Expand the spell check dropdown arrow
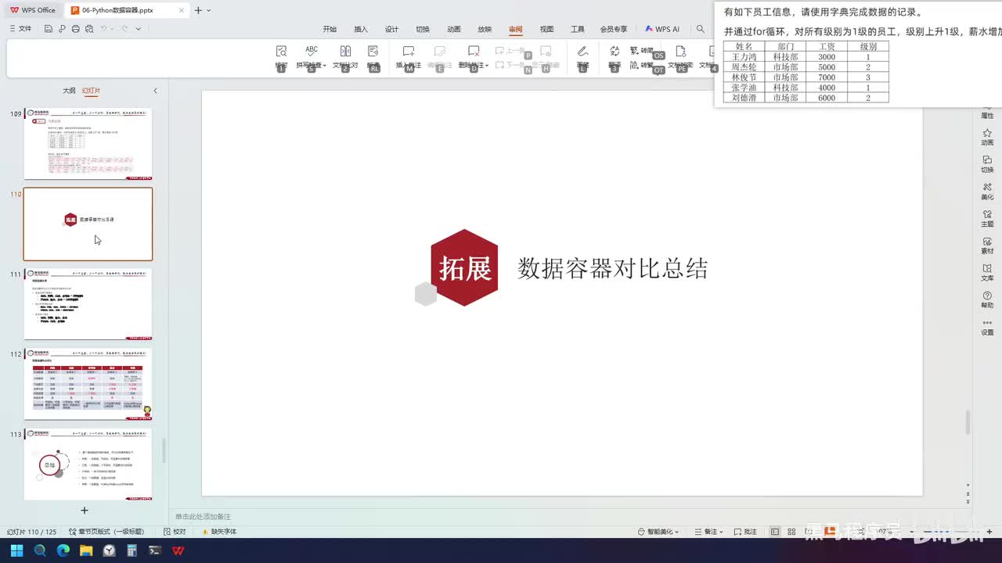 (x=325, y=66)
